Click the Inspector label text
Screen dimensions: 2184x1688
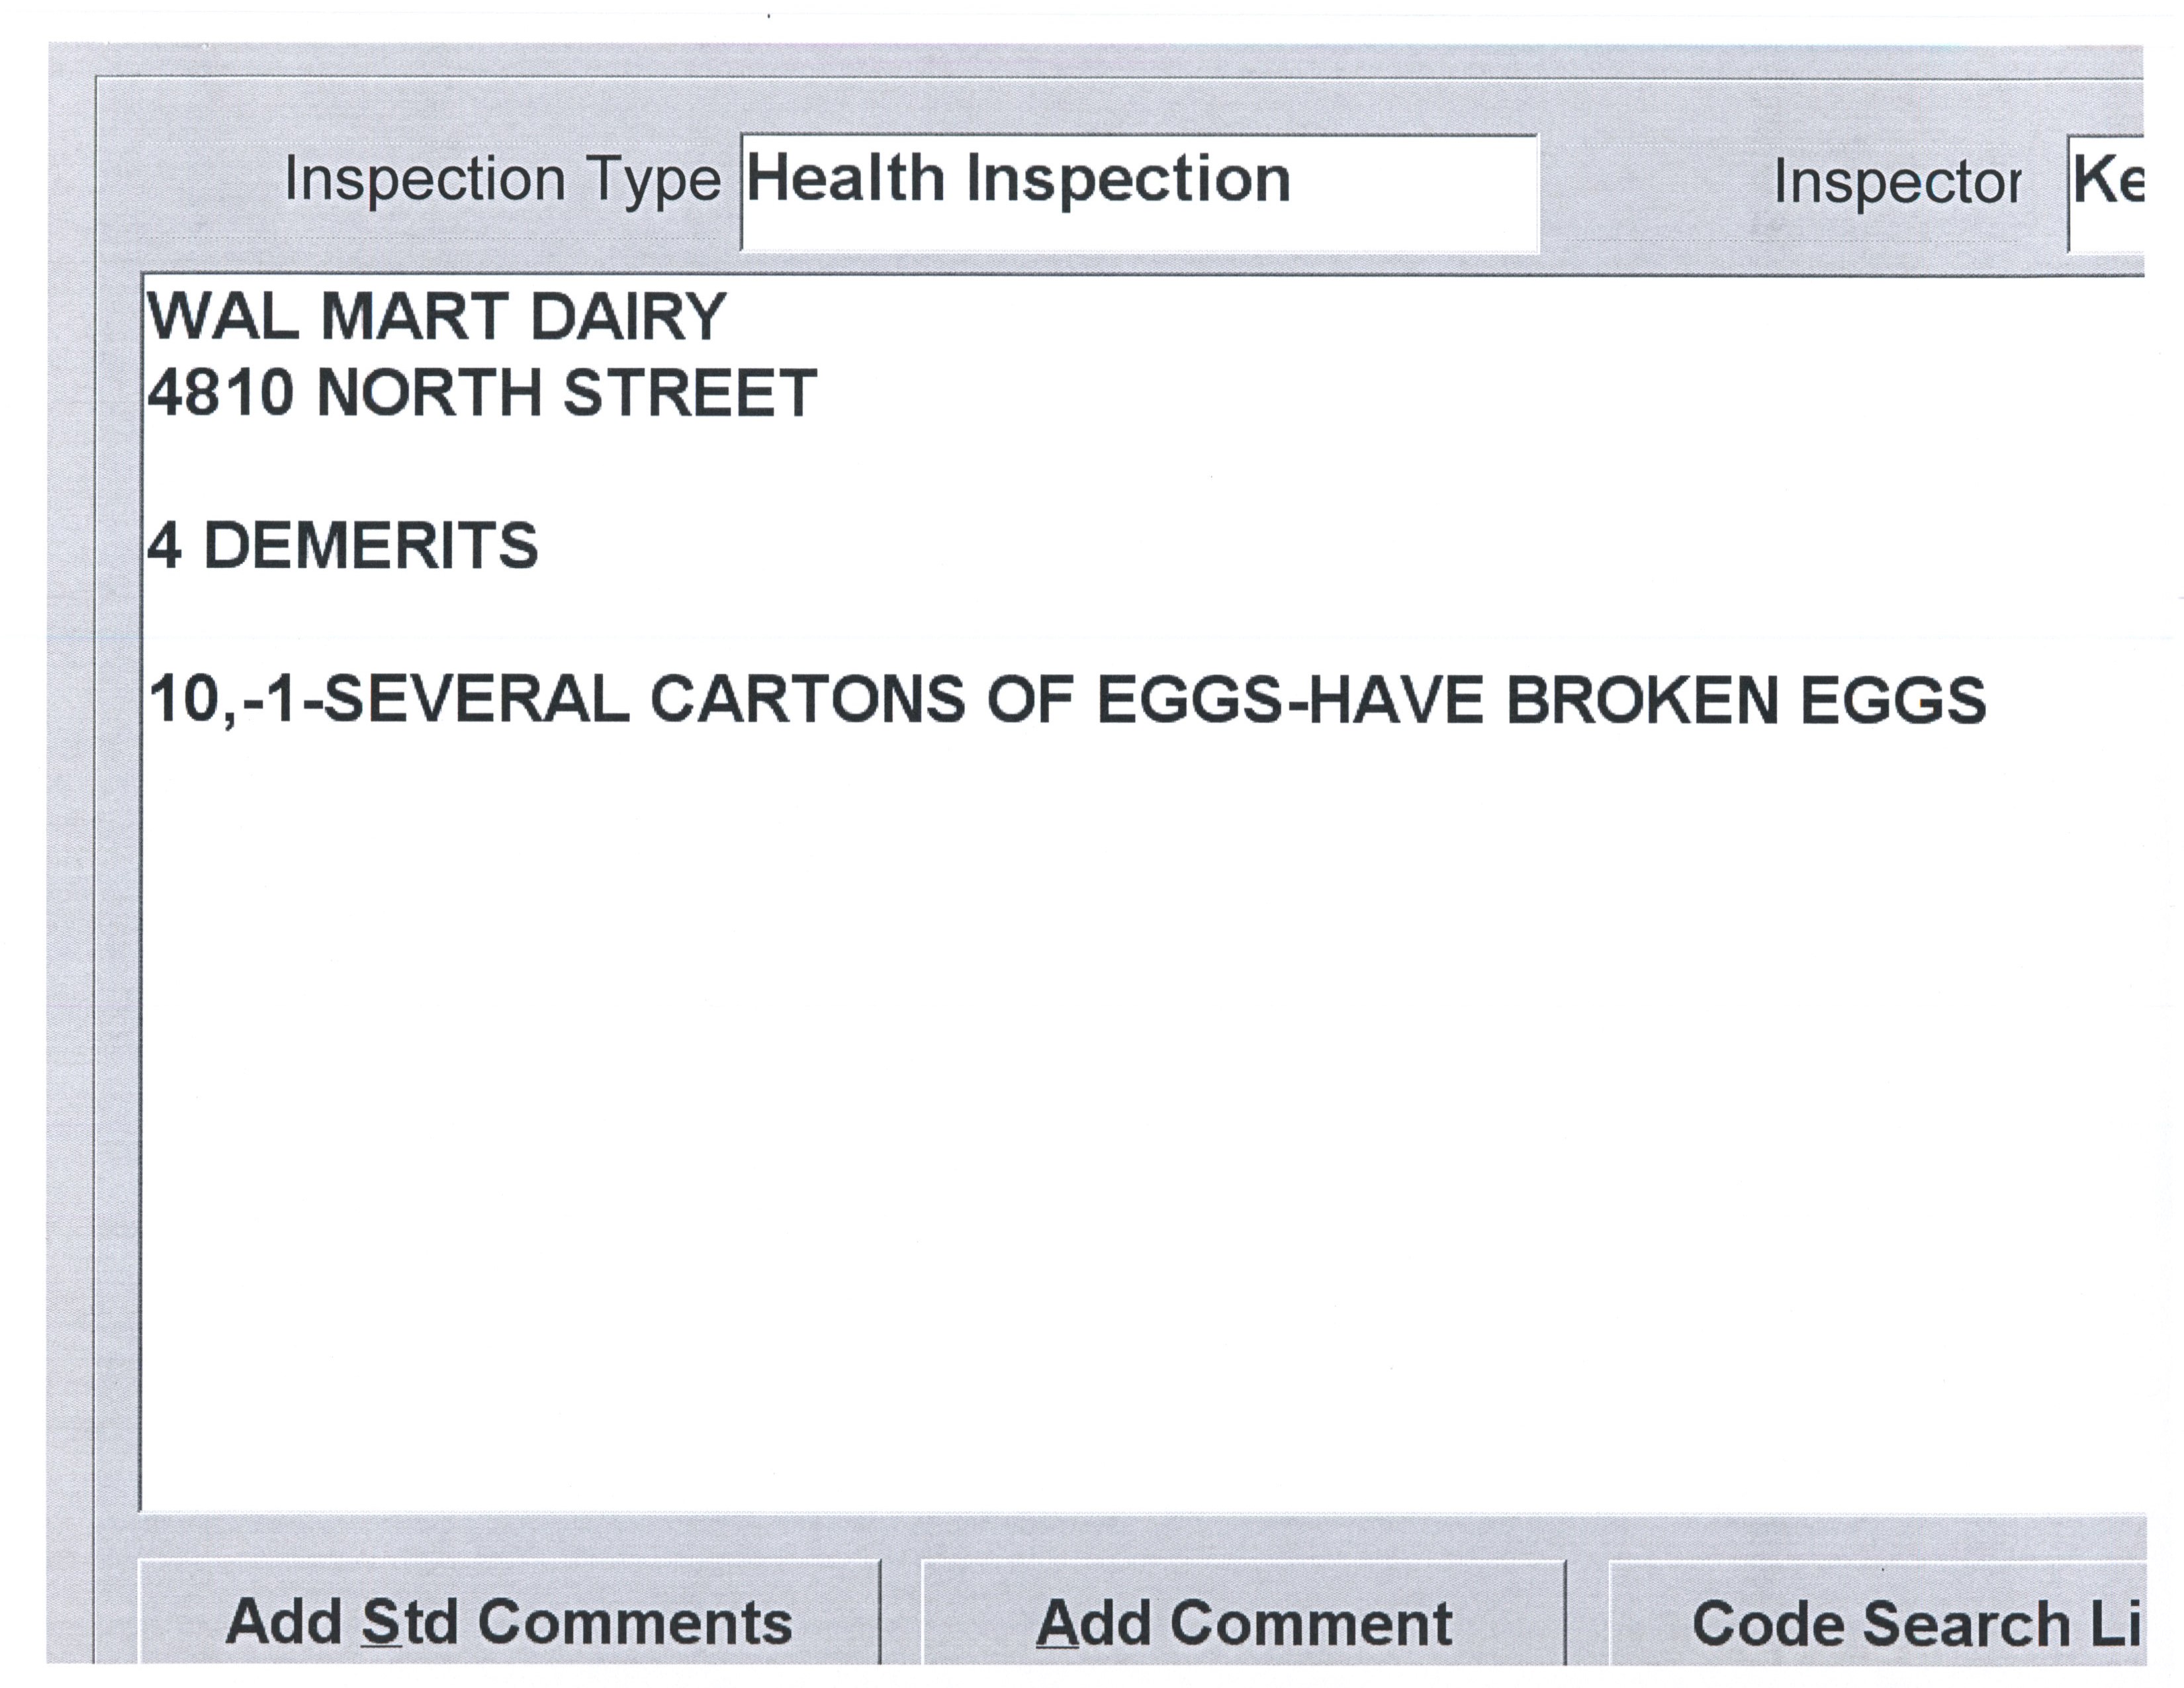click(1896, 183)
